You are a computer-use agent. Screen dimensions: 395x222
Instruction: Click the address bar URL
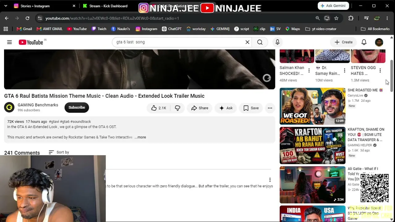112,18
